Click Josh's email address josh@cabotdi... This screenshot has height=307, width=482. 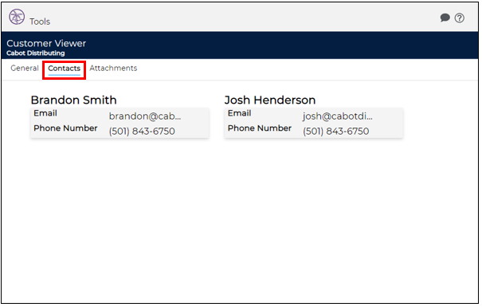(338, 116)
